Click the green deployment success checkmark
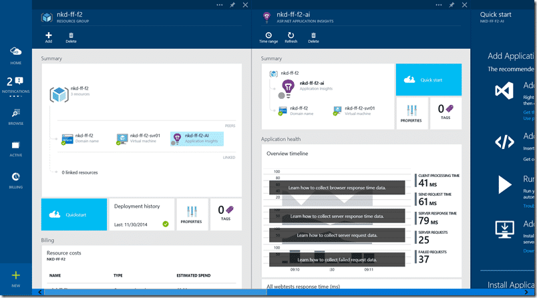The width and height of the screenshot is (537, 298). tap(166, 224)
